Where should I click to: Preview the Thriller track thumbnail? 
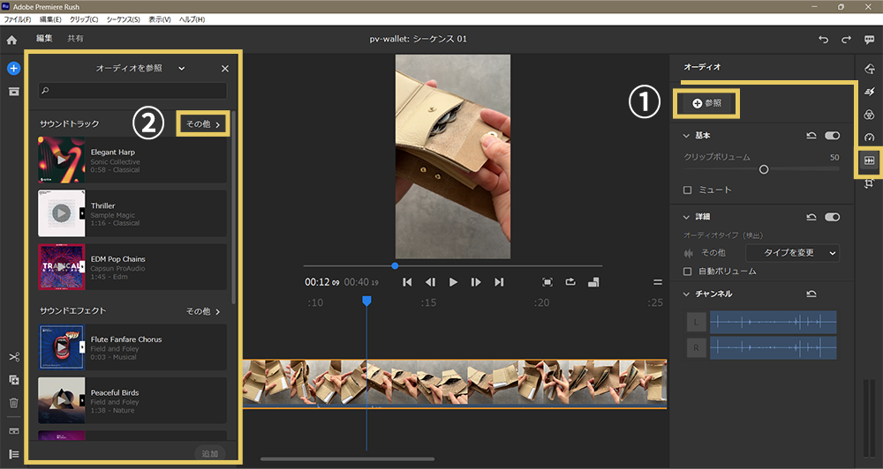tap(62, 213)
